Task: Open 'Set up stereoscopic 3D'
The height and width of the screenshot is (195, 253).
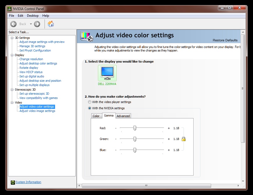Action: point(34,94)
